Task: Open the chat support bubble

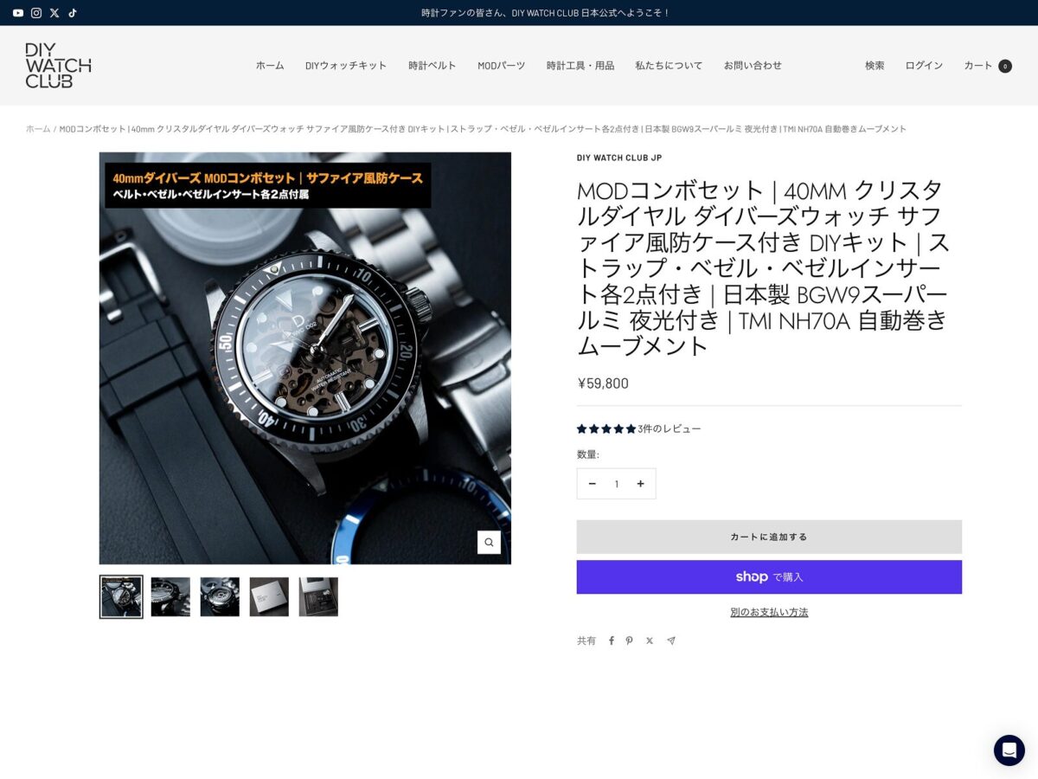Action: coord(1009,750)
